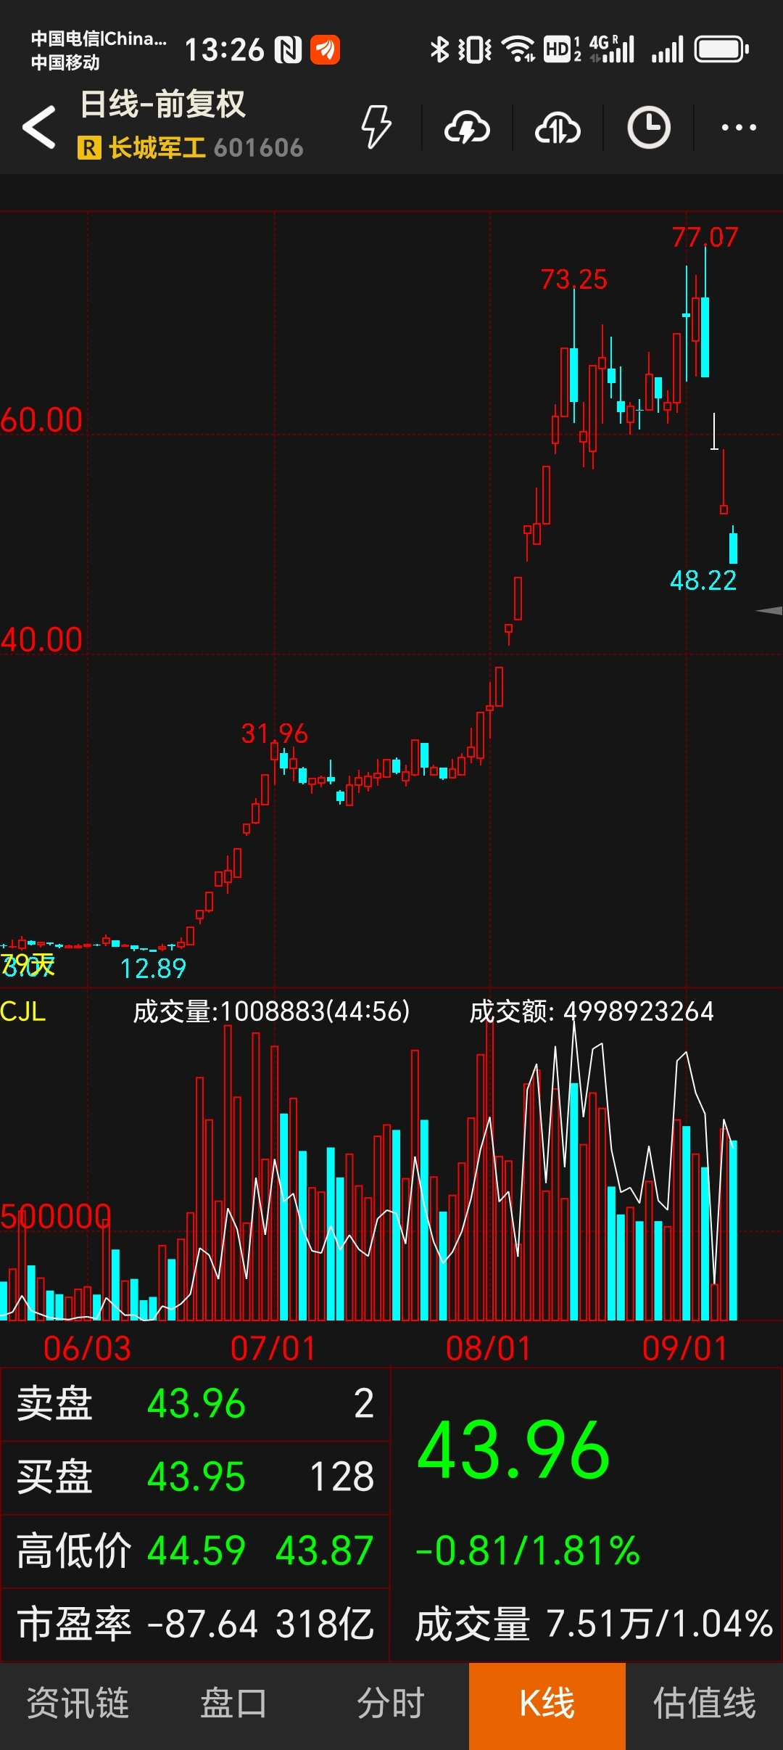Tap the yellow R badge icon
Image resolution: width=783 pixels, height=1750 pixels.
[x=89, y=148]
